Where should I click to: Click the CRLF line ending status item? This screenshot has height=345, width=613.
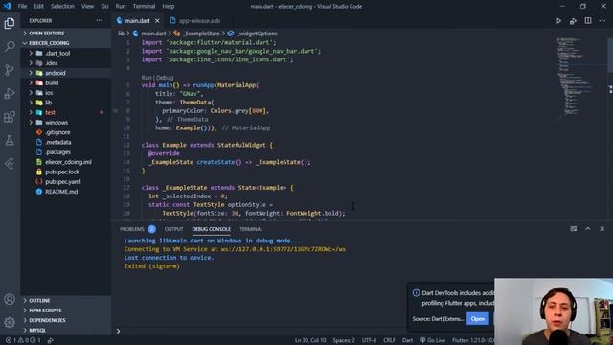[389, 340]
